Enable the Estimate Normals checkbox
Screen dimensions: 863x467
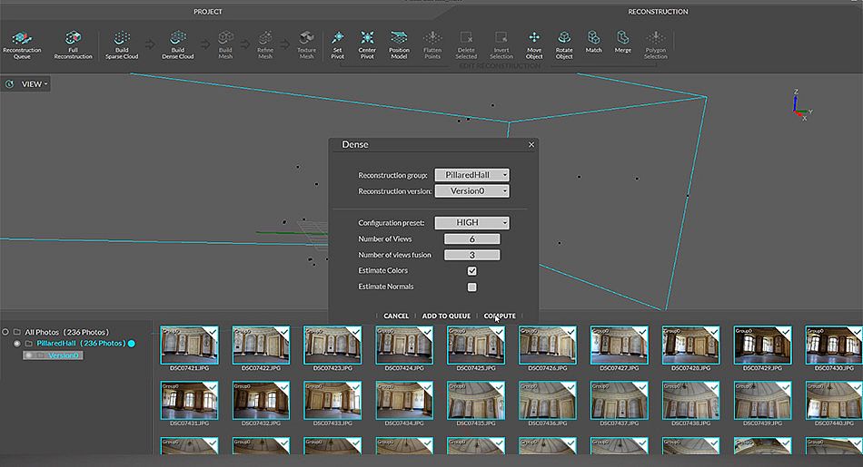click(x=472, y=287)
